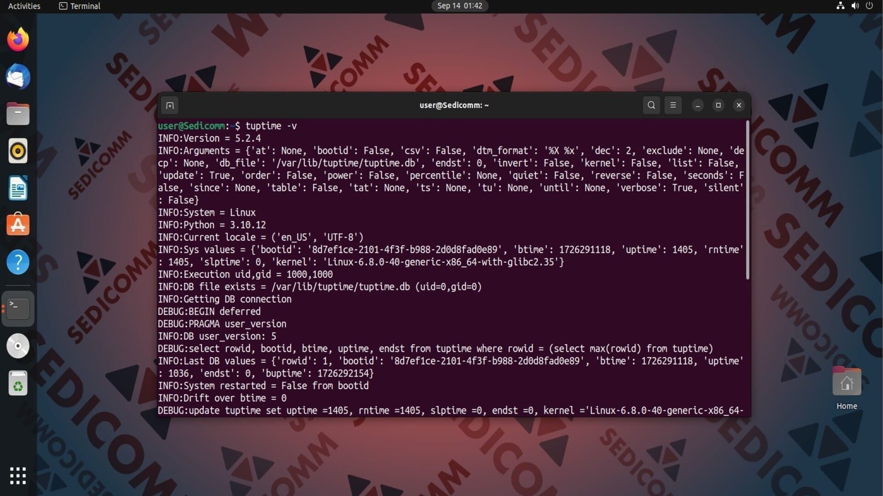Open the disc drive icon in the dock
The image size is (883, 496).
point(18,346)
